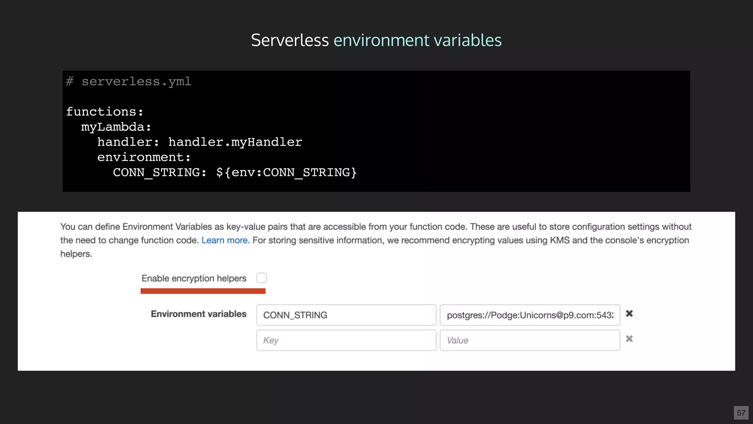This screenshot has height=424, width=753.
Task: Click the '# serverless.yml' comment line
Action: coord(129,81)
